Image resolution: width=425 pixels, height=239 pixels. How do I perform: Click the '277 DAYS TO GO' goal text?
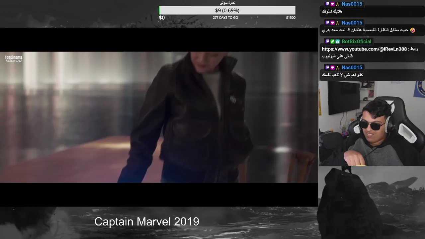click(225, 18)
